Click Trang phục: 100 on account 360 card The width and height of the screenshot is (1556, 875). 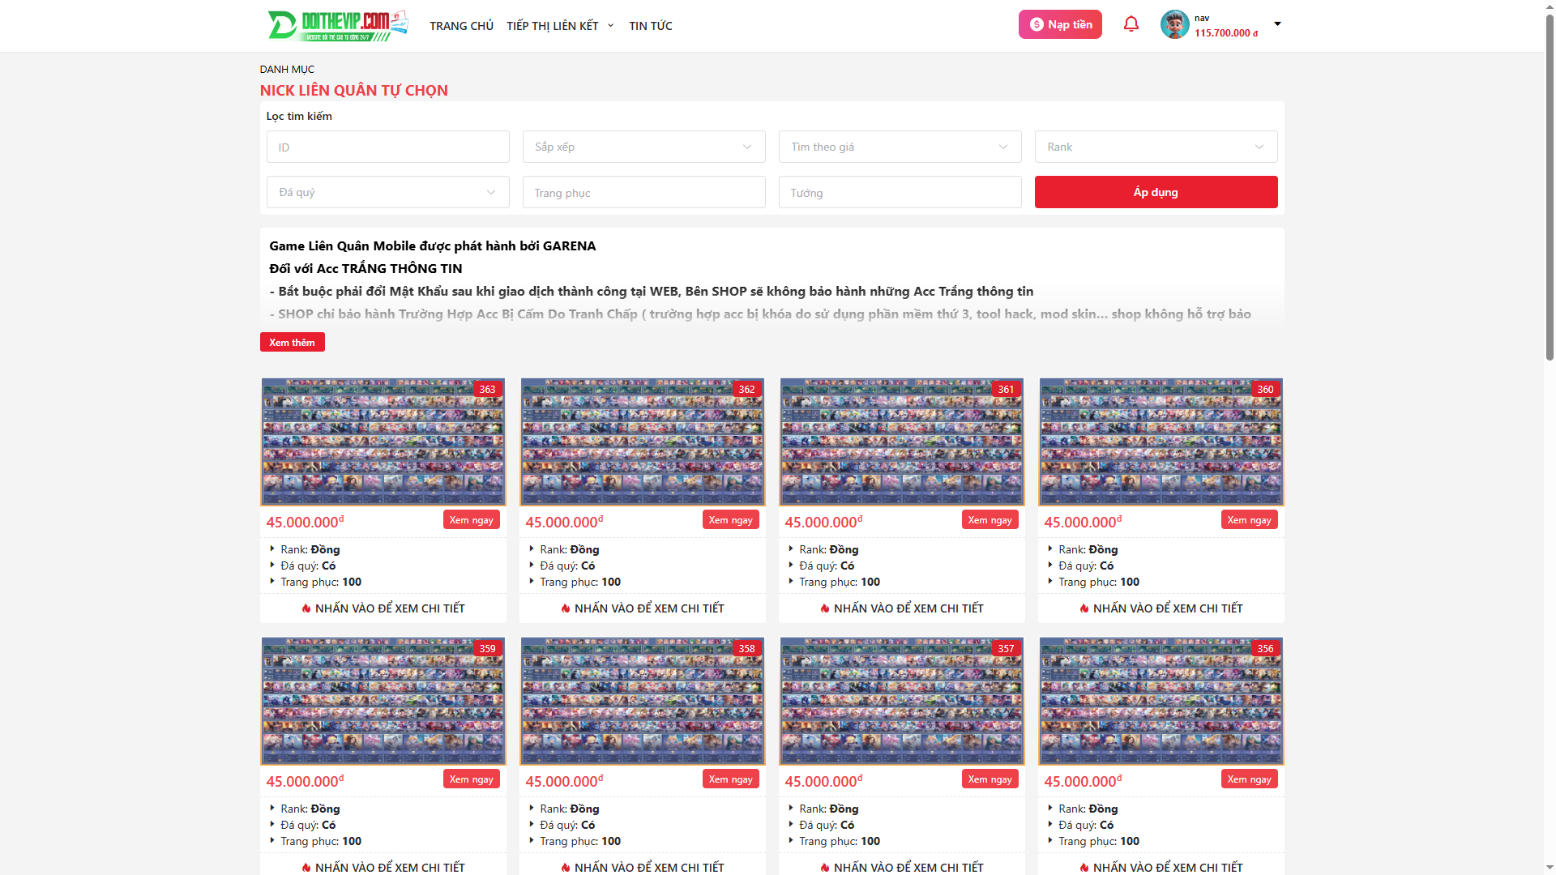coord(1099,582)
